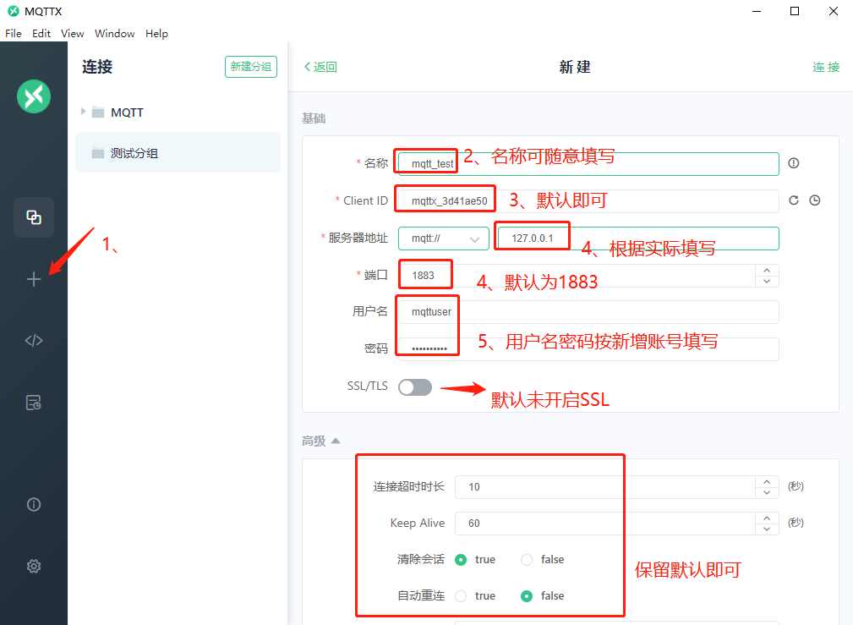Open the Connections page icon in sidebar

[34, 217]
